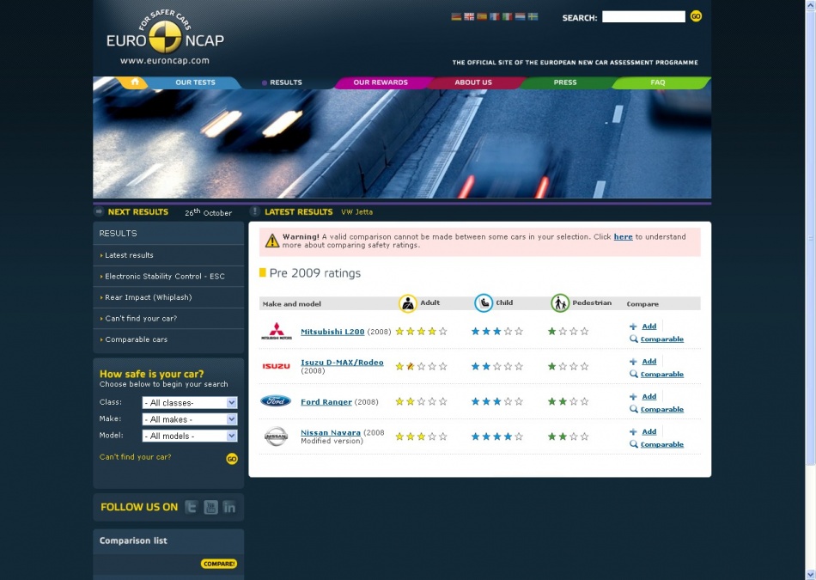View cars comparable to Ford Ranger
816x580 pixels.
pyautogui.click(x=662, y=410)
